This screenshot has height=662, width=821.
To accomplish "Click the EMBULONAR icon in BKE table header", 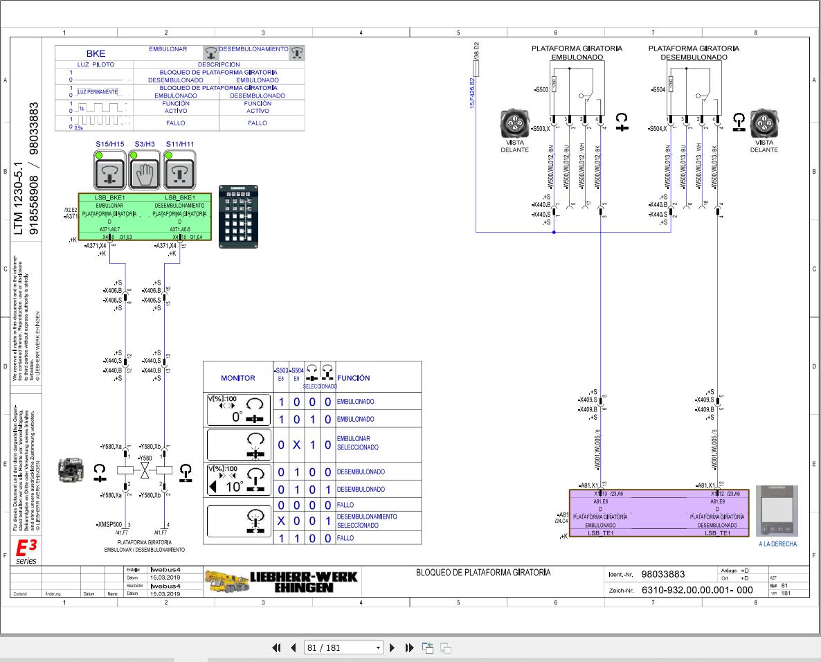I will point(210,53).
